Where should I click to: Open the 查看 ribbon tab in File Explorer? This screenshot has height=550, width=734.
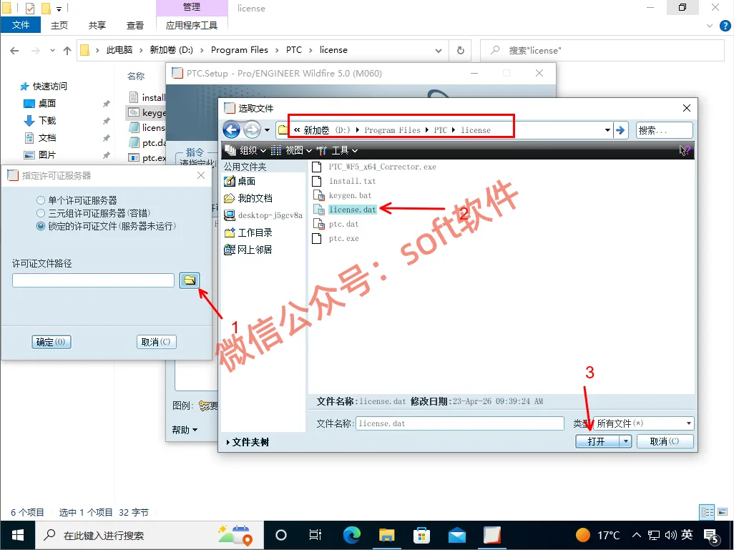(x=134, y=25)
